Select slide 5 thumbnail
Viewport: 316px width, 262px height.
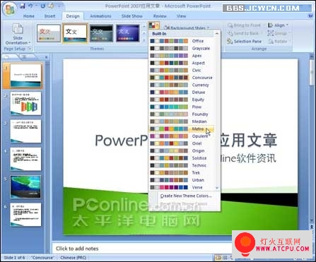(25, 186)
